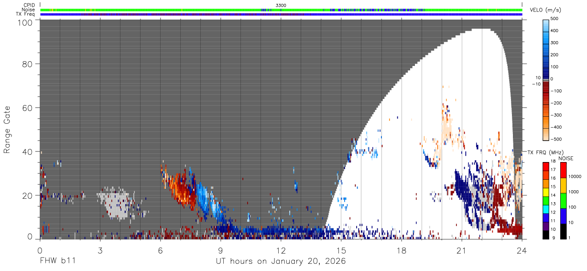Viewport: 587px width, 271px height.
Task: Click the 6 hour tick on the time axis
Action: tap(160, 250)
